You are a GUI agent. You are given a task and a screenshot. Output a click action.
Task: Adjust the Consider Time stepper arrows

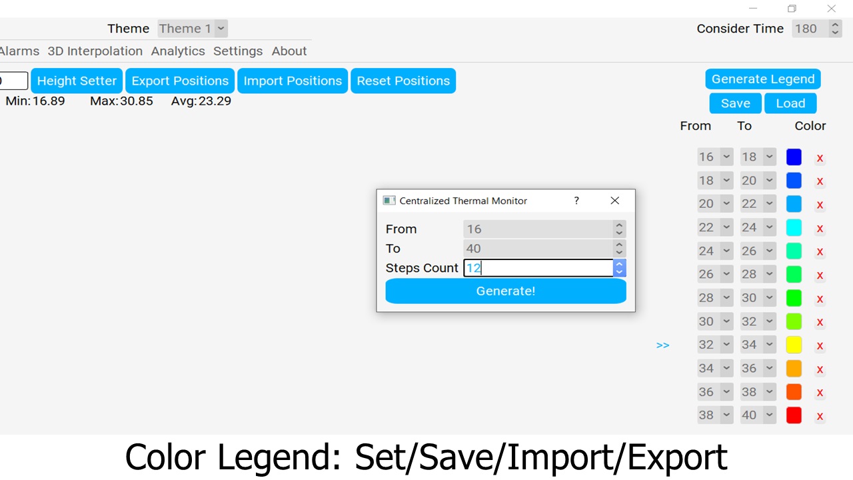835,29
